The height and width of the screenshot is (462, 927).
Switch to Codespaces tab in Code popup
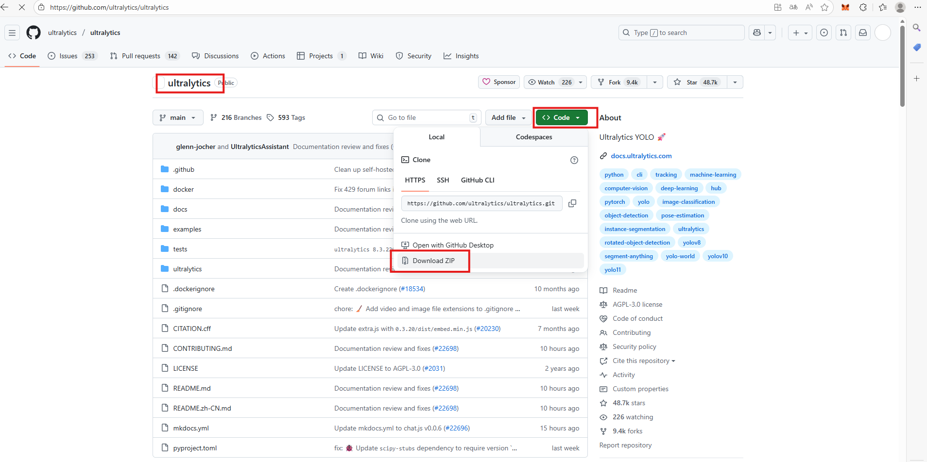point(534,137)
